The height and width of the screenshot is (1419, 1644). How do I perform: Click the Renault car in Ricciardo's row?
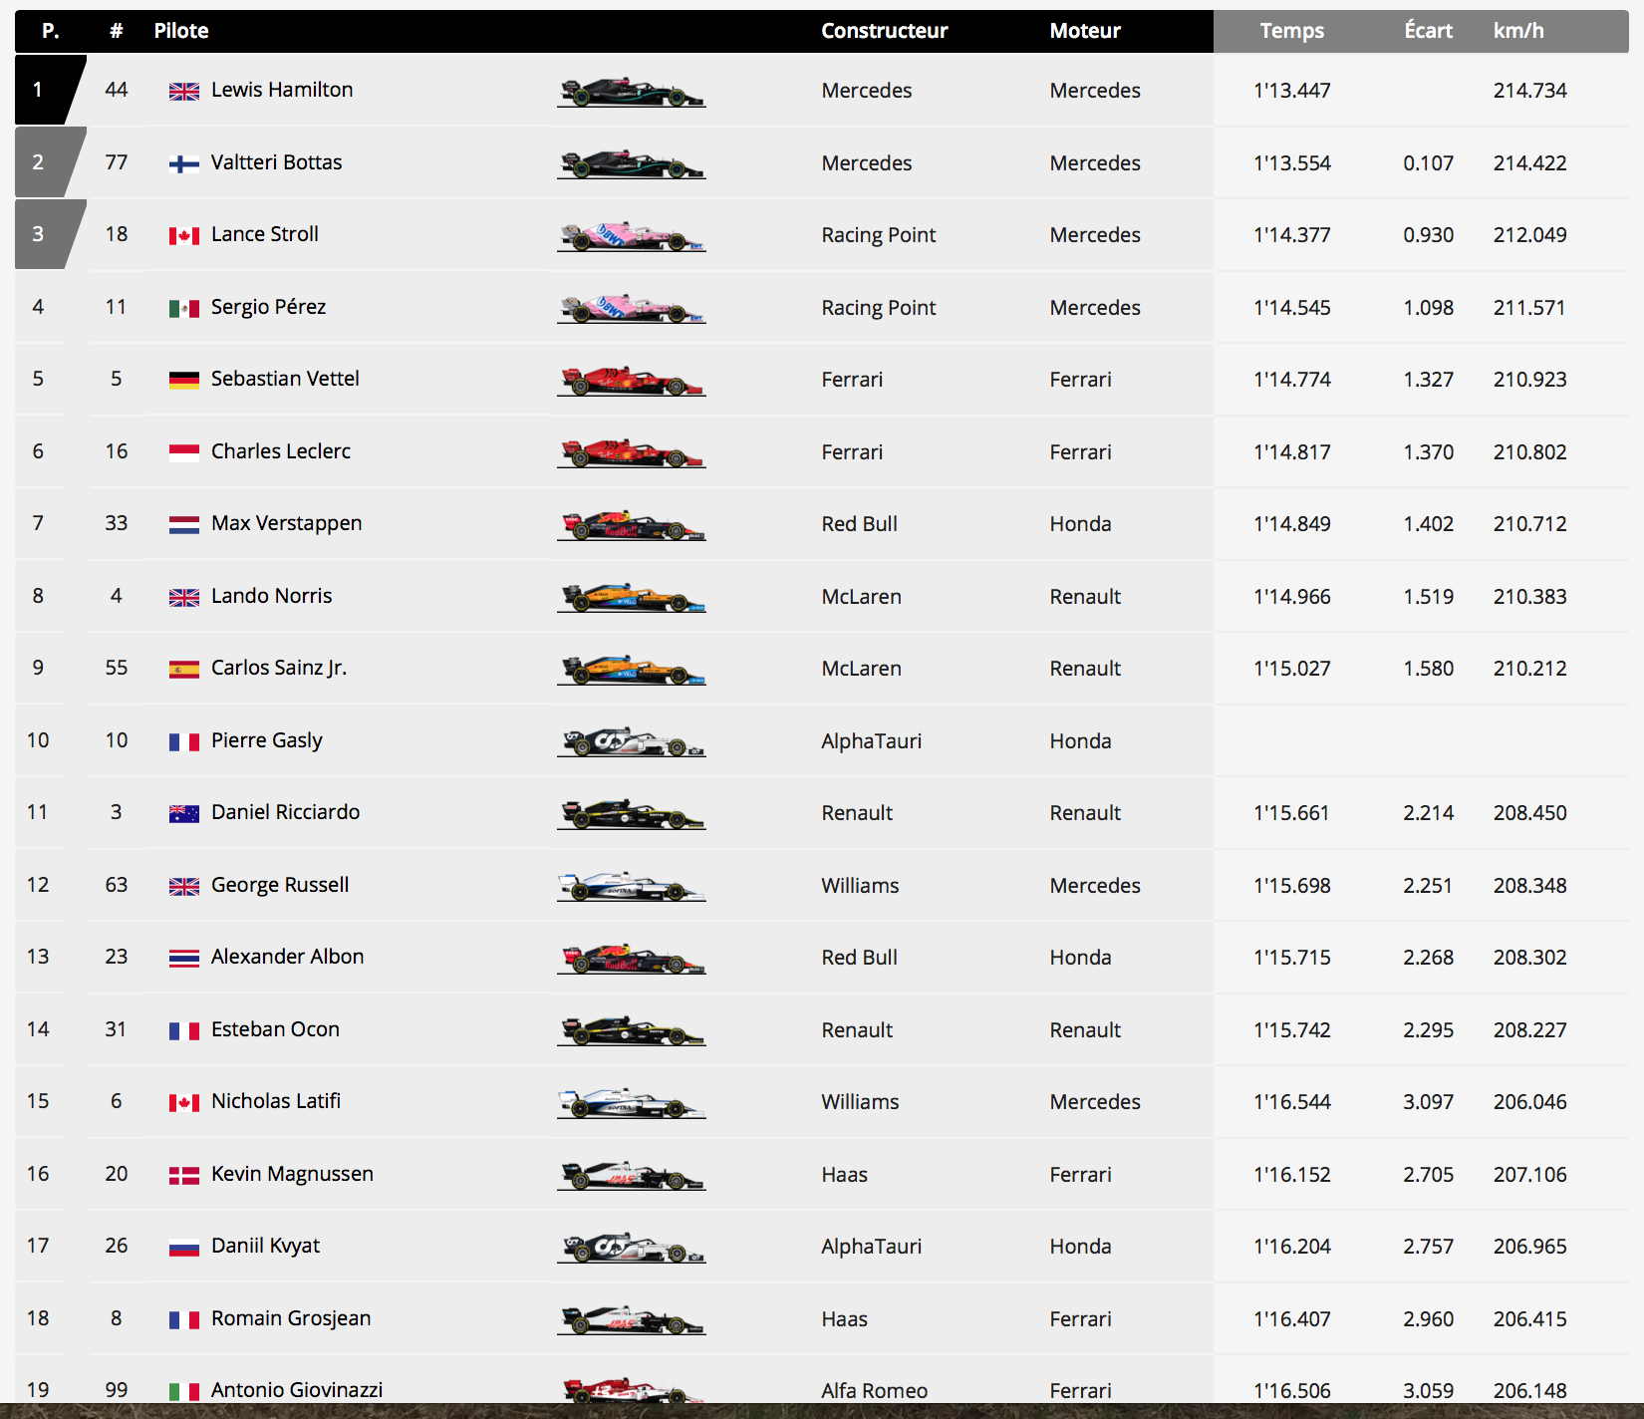632,814
